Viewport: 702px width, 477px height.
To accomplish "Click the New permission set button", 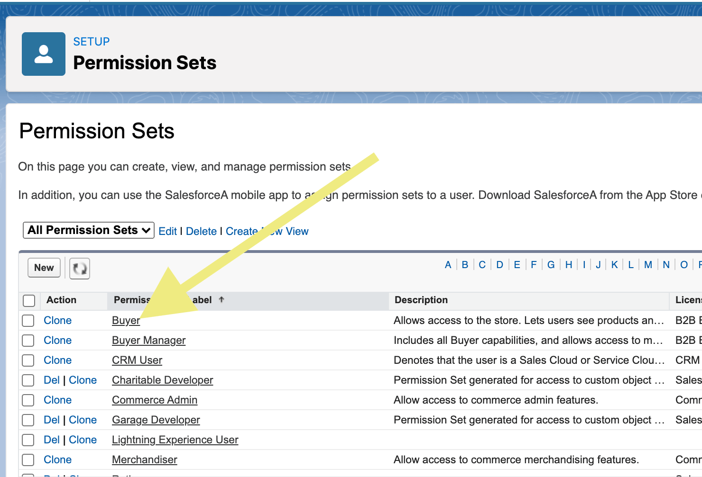I will click(44, 268).
